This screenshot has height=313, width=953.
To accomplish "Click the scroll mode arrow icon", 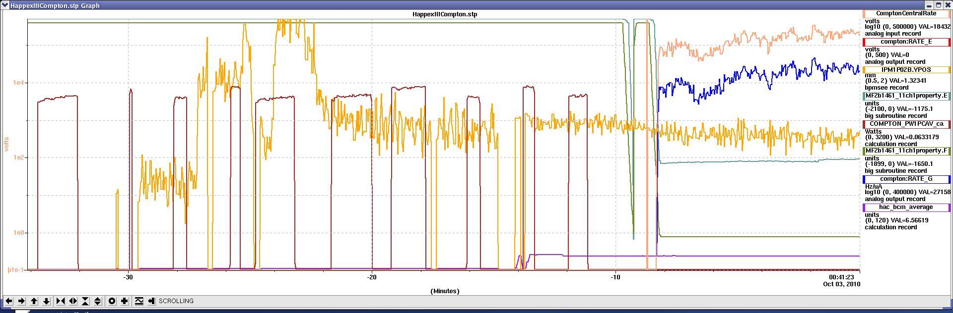I will [151, 301].
